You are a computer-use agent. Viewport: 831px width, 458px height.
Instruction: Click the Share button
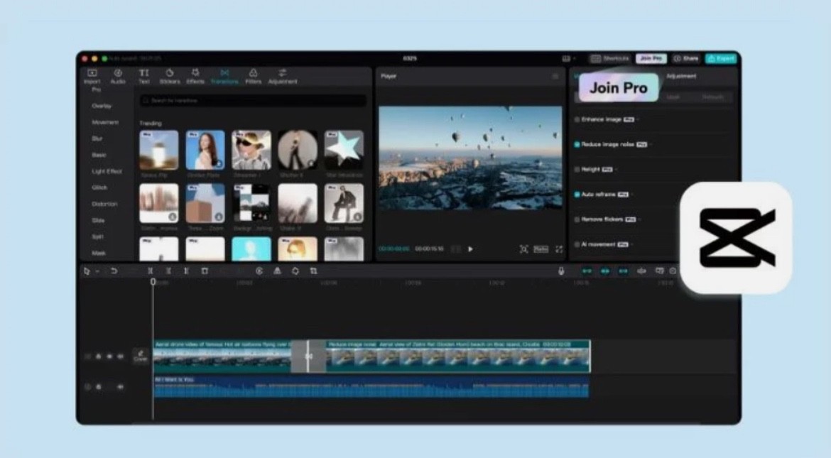[x=686, y=58]
